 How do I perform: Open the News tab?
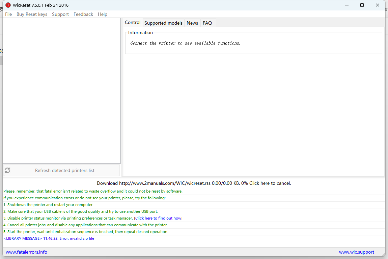point(192,23)
